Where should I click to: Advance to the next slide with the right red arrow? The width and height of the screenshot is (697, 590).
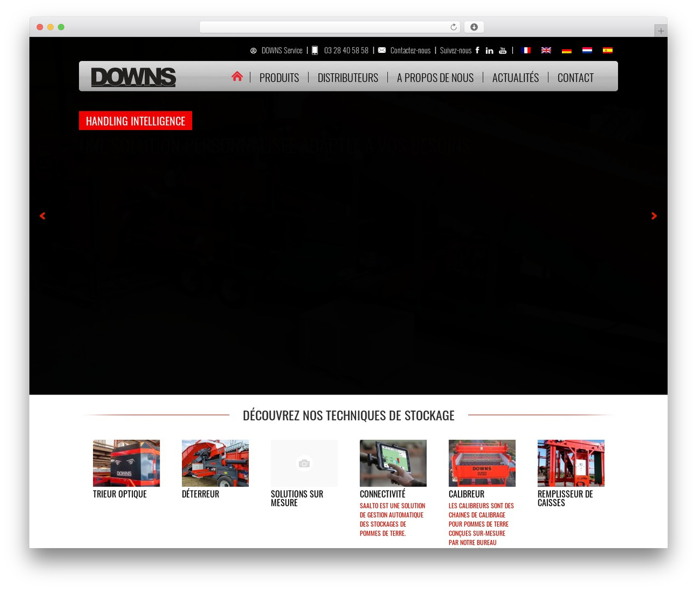654,216
